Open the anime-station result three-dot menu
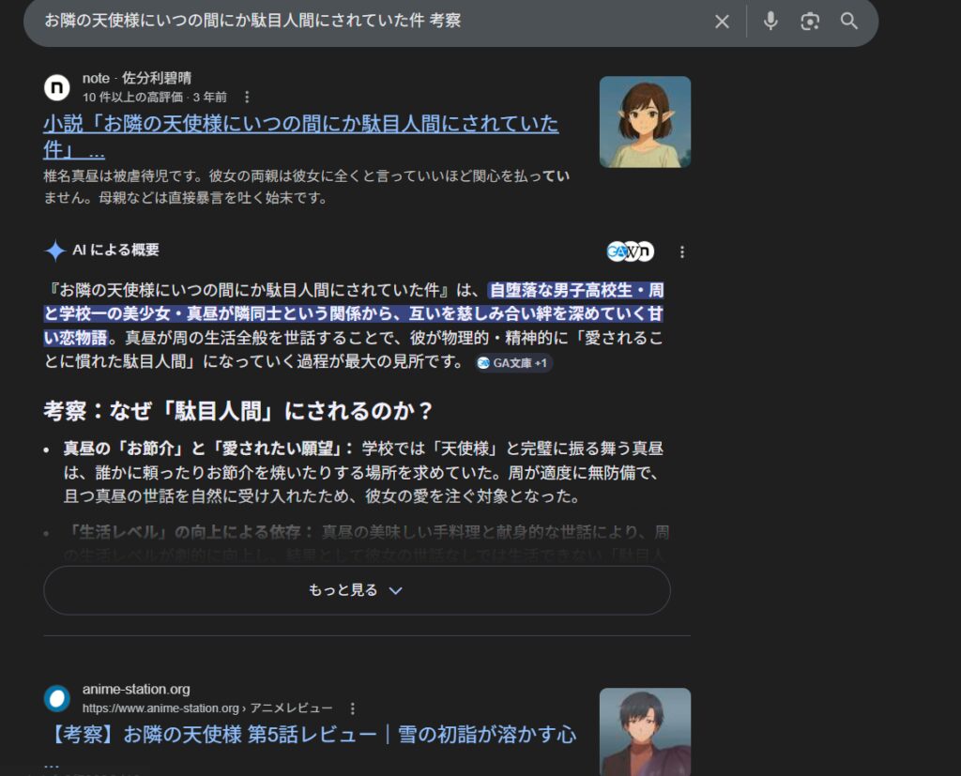961x776 pixels. click(351, 708)
